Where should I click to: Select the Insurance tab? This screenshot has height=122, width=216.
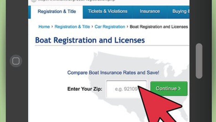150,11
